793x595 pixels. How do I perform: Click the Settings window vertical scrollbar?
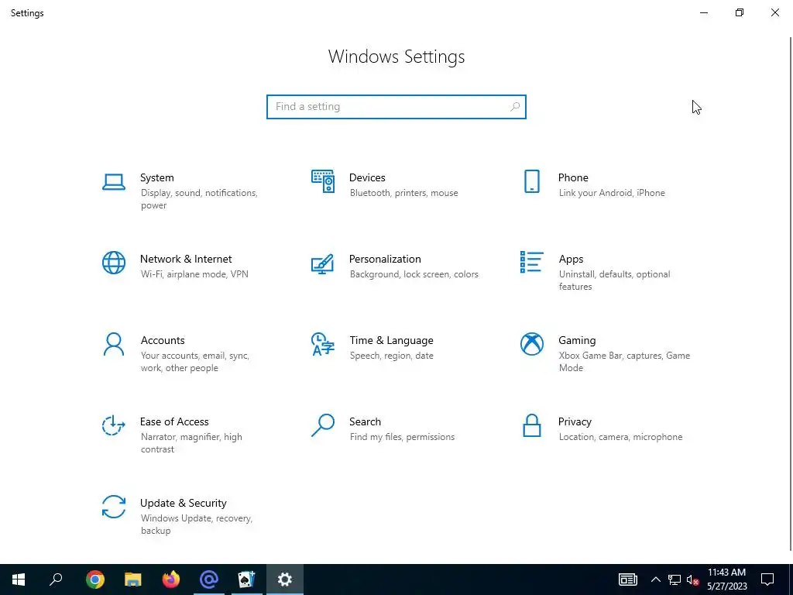tap(791, 294)
